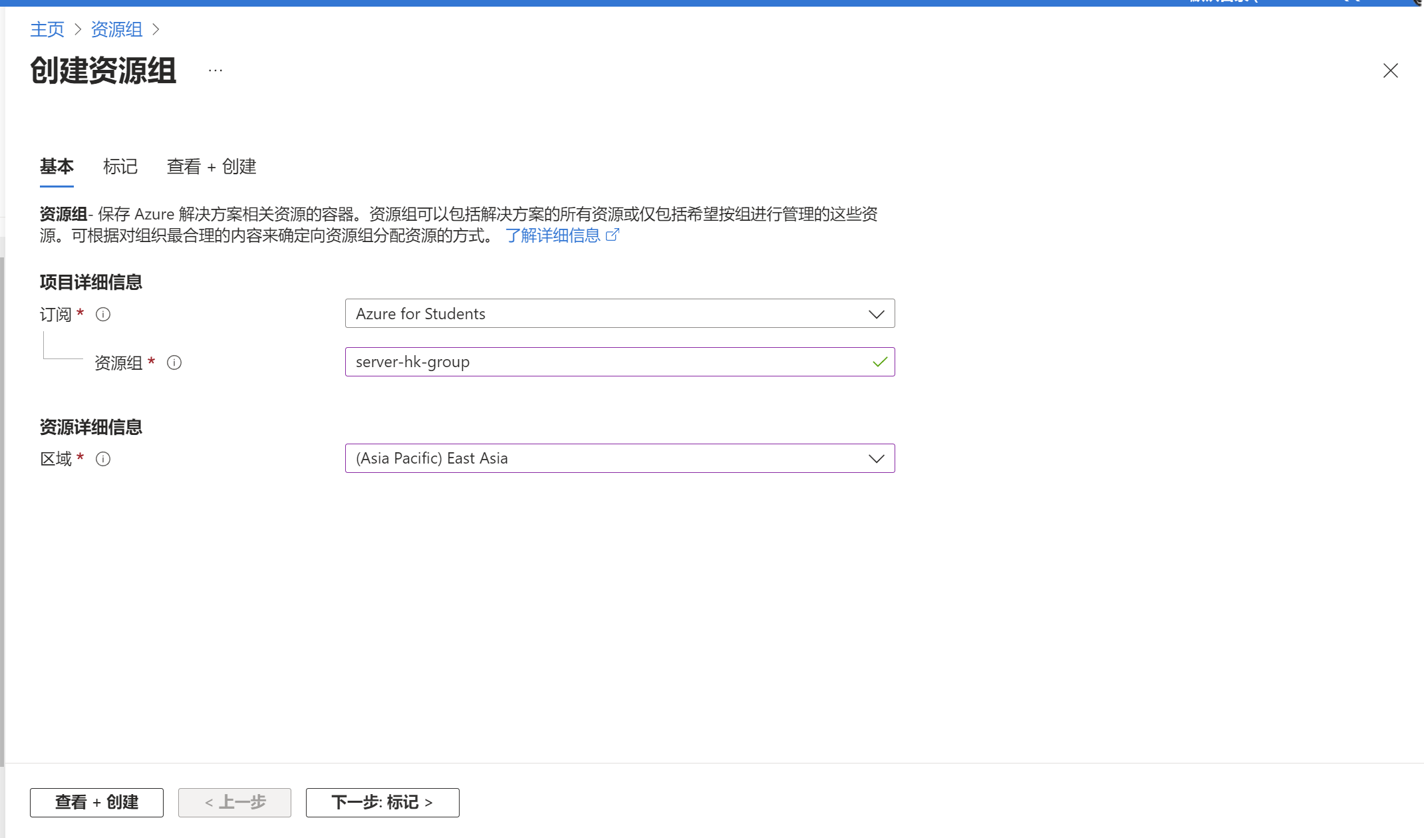Click the subscription info icon

coord(103,314)
